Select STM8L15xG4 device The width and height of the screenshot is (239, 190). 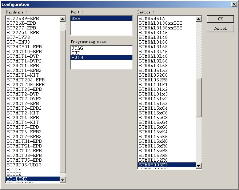coord(167,122)
